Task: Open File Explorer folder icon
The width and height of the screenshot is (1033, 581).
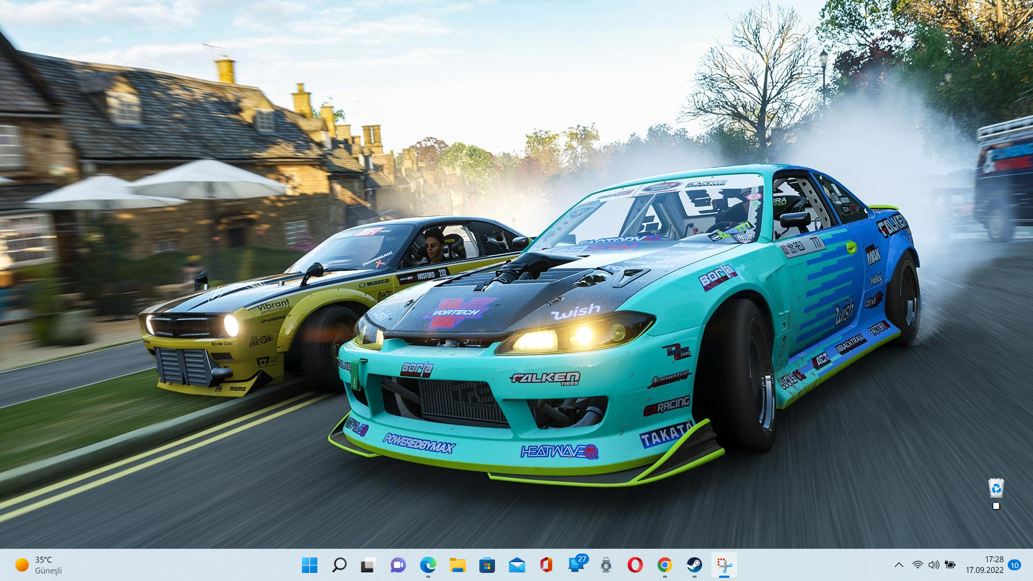Action: click(457, 565)
